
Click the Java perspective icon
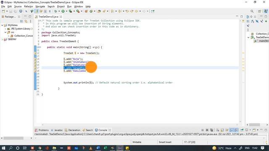click(x=266, y=11)
